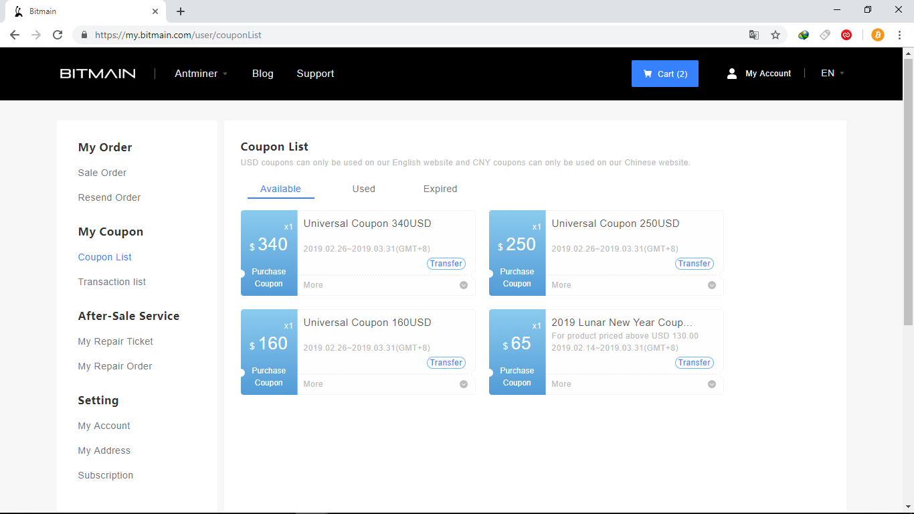Click 2019 Lunar New Year Coup… title

[x=622, y=323]
